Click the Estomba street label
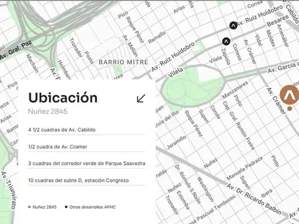Viewport: 299px width, 224px height. pyautogui.click(x=183, y=200)
